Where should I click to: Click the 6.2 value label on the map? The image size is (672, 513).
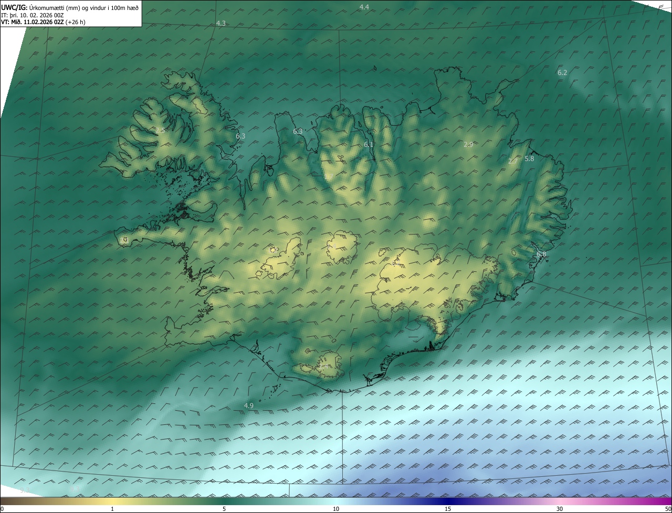[x=562, y=72]
